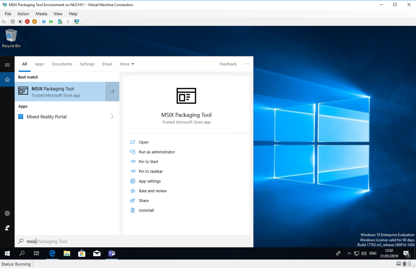Open the Action menu
Viewport: 416px width, 268px height.
(x=23, y=14)
